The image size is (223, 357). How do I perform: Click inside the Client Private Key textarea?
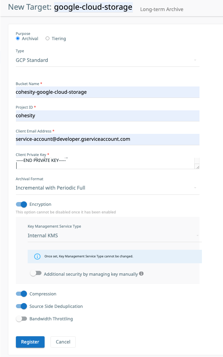click(104, 163)
